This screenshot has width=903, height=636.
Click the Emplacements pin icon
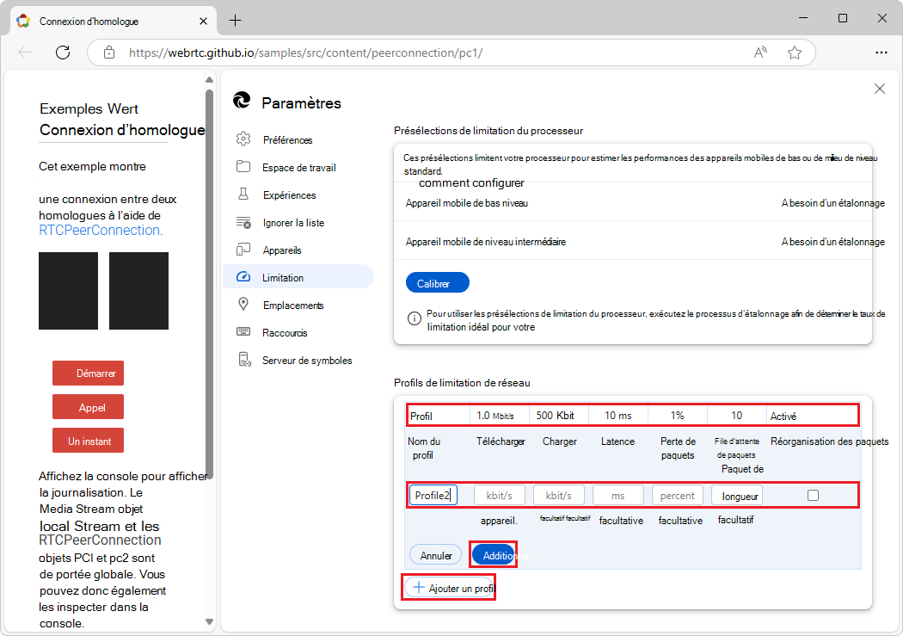pyautogui.click(x=243, y=304)
